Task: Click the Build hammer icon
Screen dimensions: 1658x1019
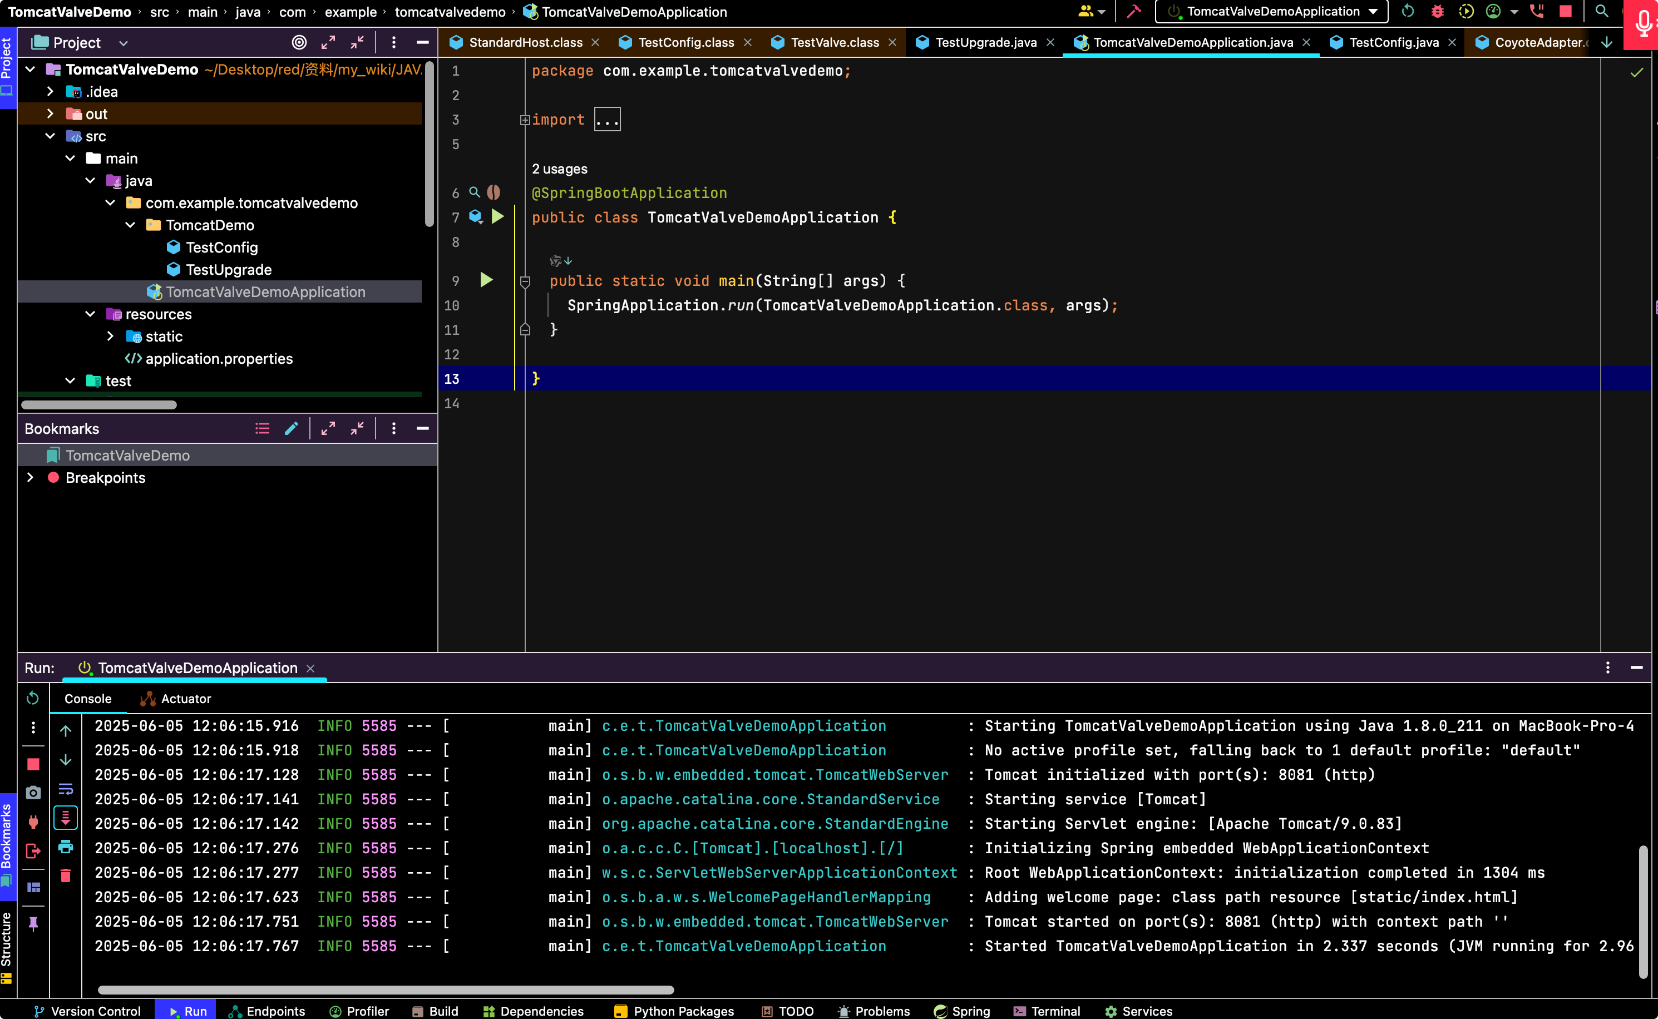Action: (x=1134, y=12)
